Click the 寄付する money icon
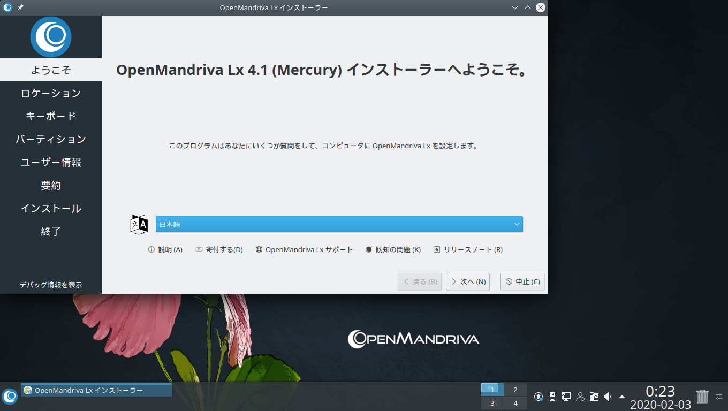Viewport: 728px width, 411px height. pyautogui.click(x=199, y=249)
